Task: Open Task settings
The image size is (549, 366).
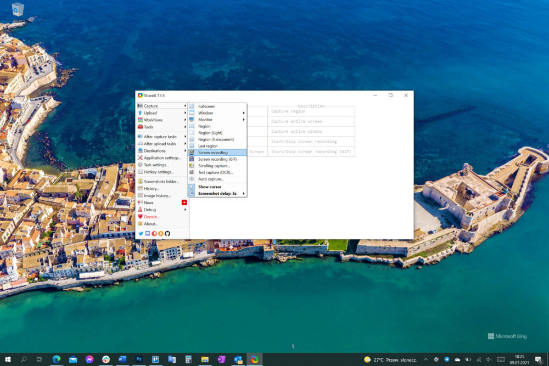Action: tap(162, 165)
